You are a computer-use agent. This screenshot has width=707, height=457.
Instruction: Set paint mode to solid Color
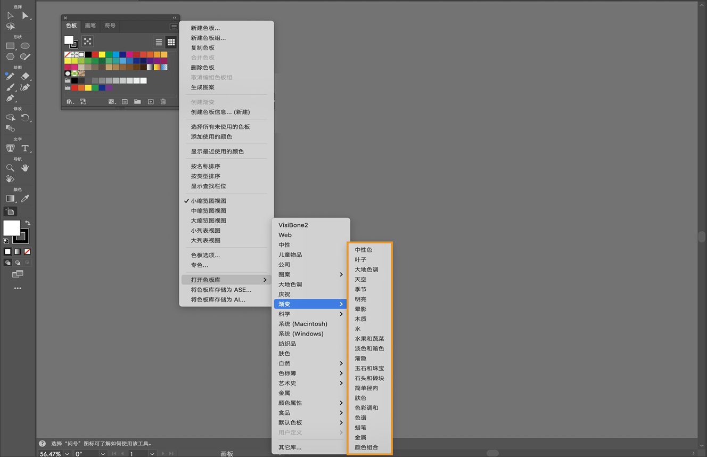click(7, 251)
